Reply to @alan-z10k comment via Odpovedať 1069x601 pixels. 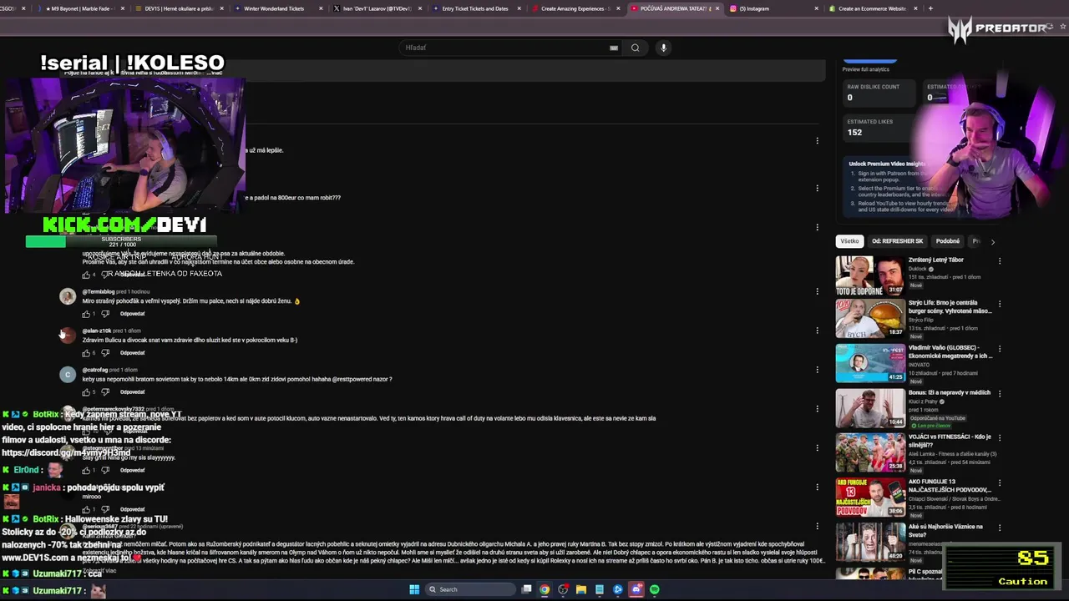pos(132,353)
